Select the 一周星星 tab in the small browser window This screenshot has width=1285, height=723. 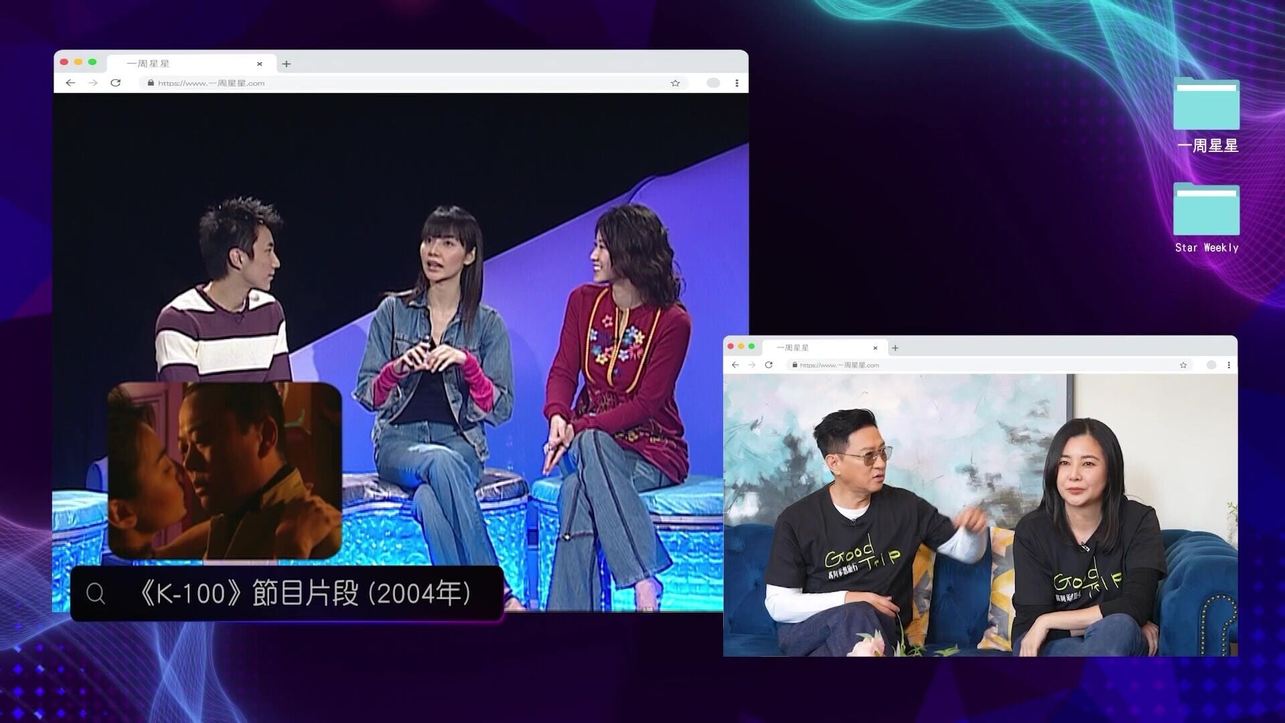824,348
